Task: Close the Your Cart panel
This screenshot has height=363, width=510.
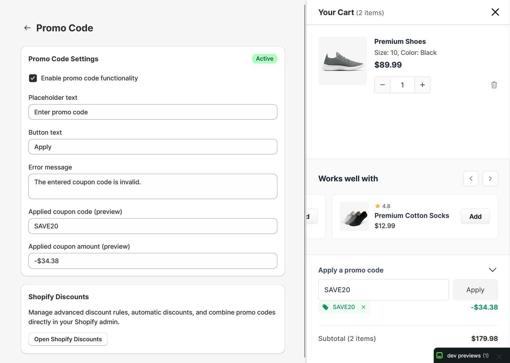Action: coord(495,12)
